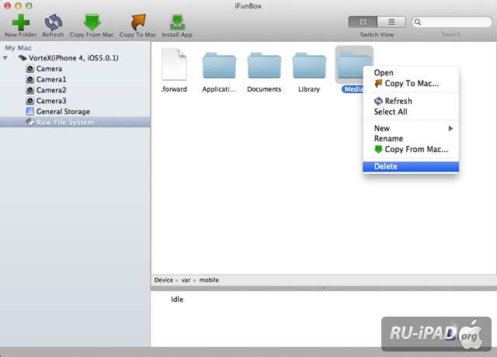The width and height of the screenshot is (497, 357).
Task: Click the Copy From Mac toolbar icon
Action: coord(92,23)
